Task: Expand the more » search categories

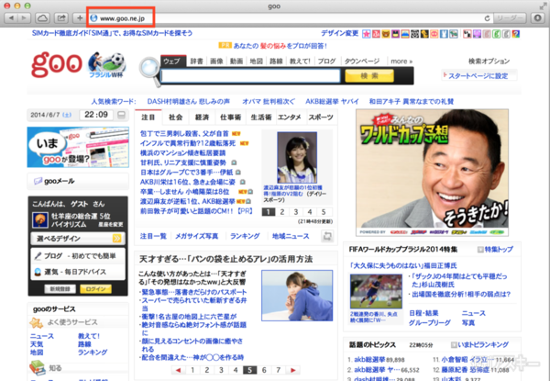Action: (401, 62)
